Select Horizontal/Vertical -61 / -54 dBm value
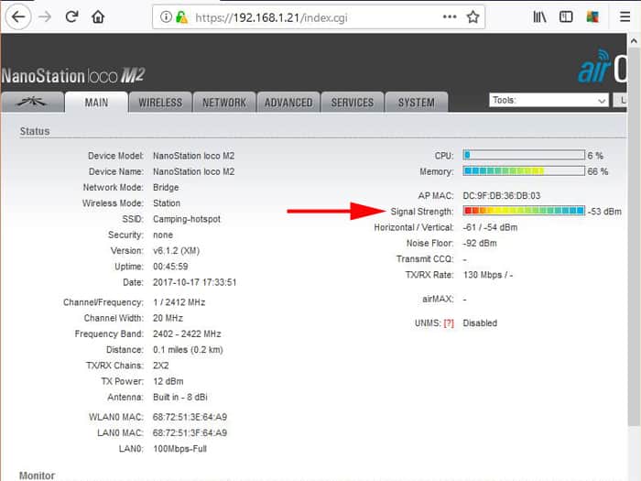 point(490,227)
